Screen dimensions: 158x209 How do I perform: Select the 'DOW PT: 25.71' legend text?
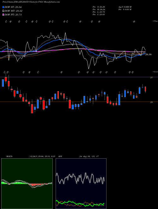coord(13,15)
